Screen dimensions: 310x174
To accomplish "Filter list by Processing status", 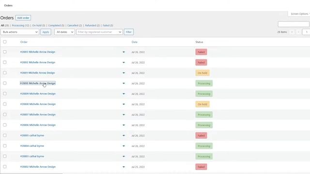I will (x=20, y=26).
